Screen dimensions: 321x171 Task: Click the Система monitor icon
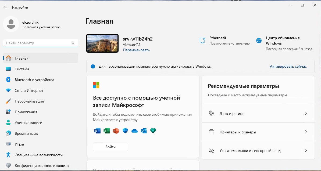pos(8,69)
